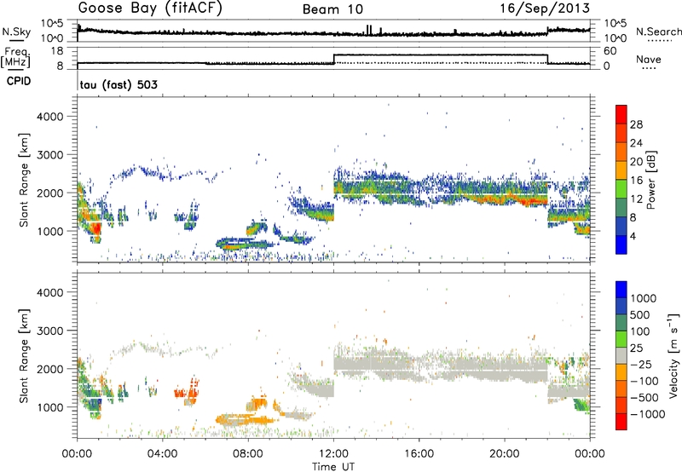682x472 pixels.
Task: Select the "08:00" time tick label
Action: coord(248,454)
